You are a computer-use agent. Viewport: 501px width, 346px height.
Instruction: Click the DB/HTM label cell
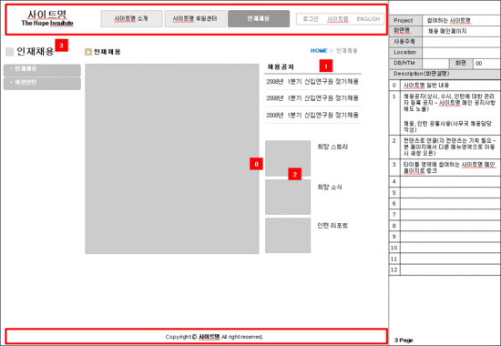(405, 63)
